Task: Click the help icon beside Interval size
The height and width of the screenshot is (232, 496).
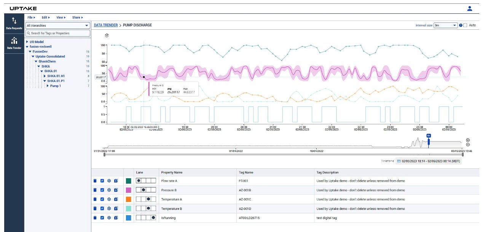Action: click(461, 25)
